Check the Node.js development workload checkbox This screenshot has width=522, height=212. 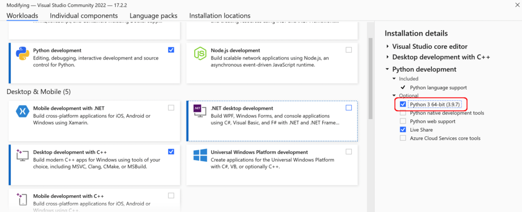coord(349,50)
